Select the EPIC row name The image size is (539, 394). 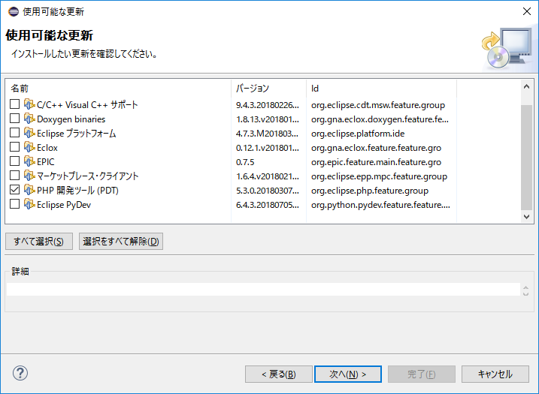(45, 161)
